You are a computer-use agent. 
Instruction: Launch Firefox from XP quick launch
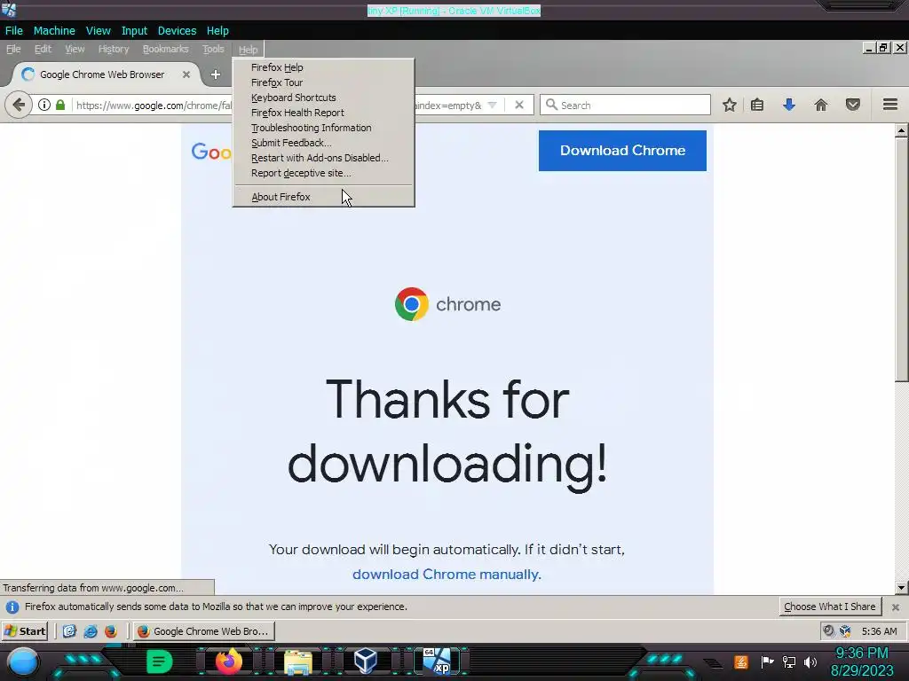click(111, 631)
